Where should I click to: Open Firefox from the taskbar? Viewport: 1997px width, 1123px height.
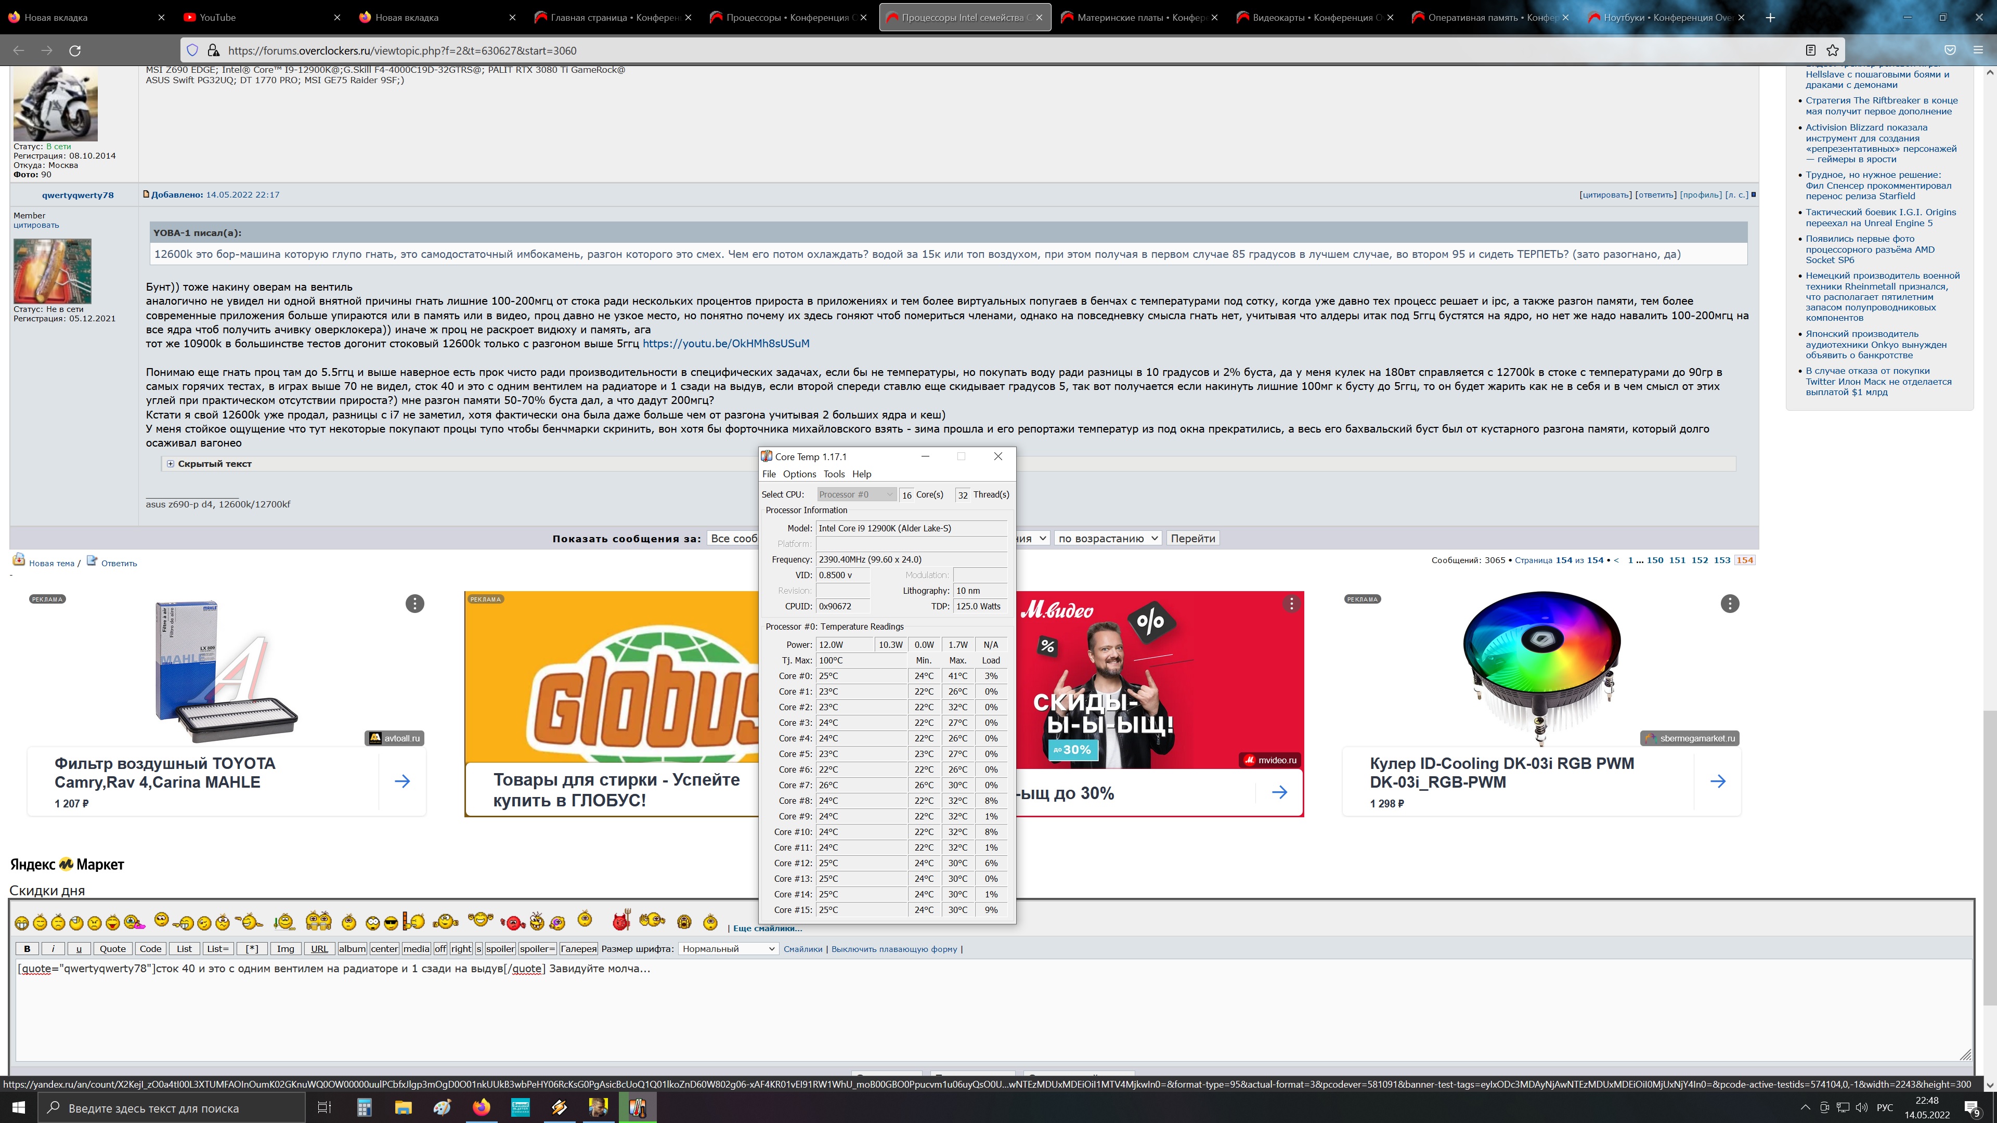tap(482, 1107)
